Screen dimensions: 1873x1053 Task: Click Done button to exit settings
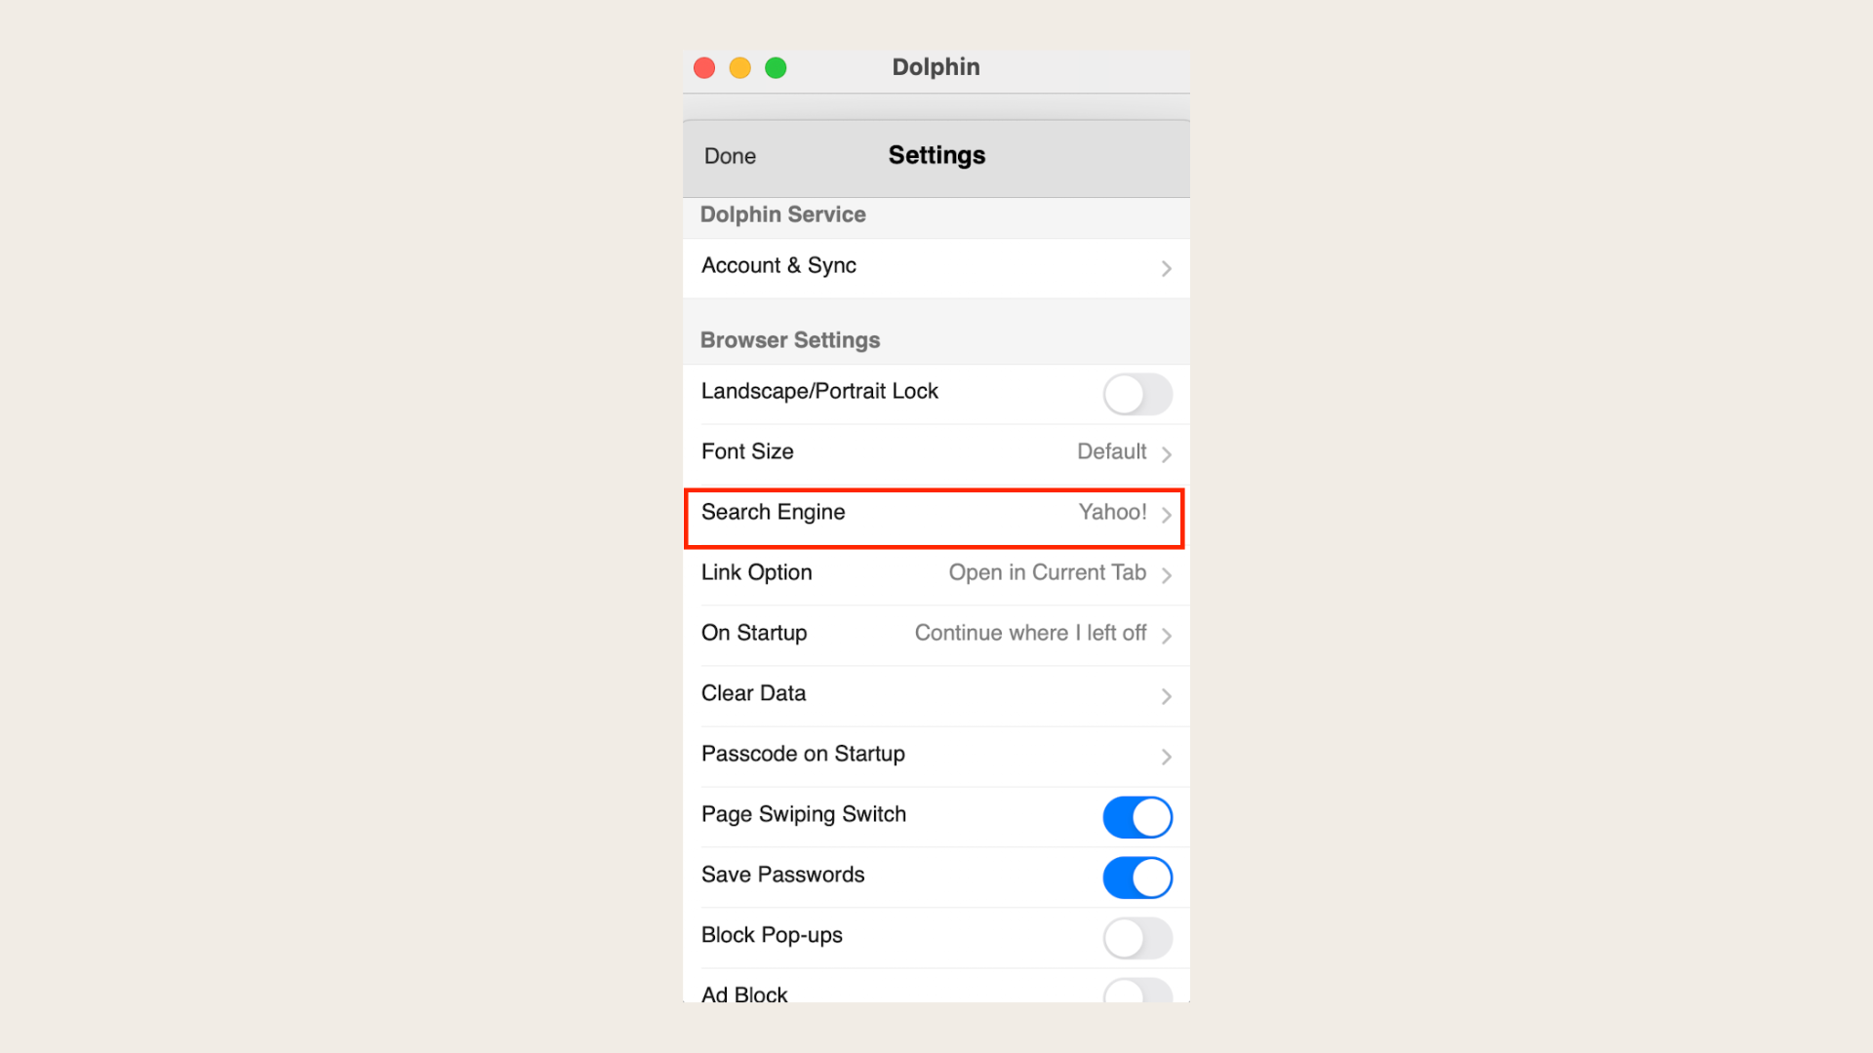(x=732, y=154)
